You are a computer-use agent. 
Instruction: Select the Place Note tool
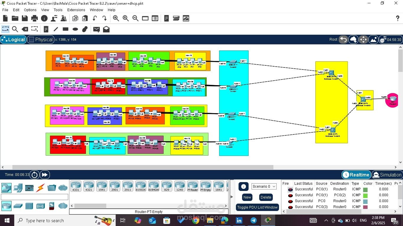click(x=46, y=29)
